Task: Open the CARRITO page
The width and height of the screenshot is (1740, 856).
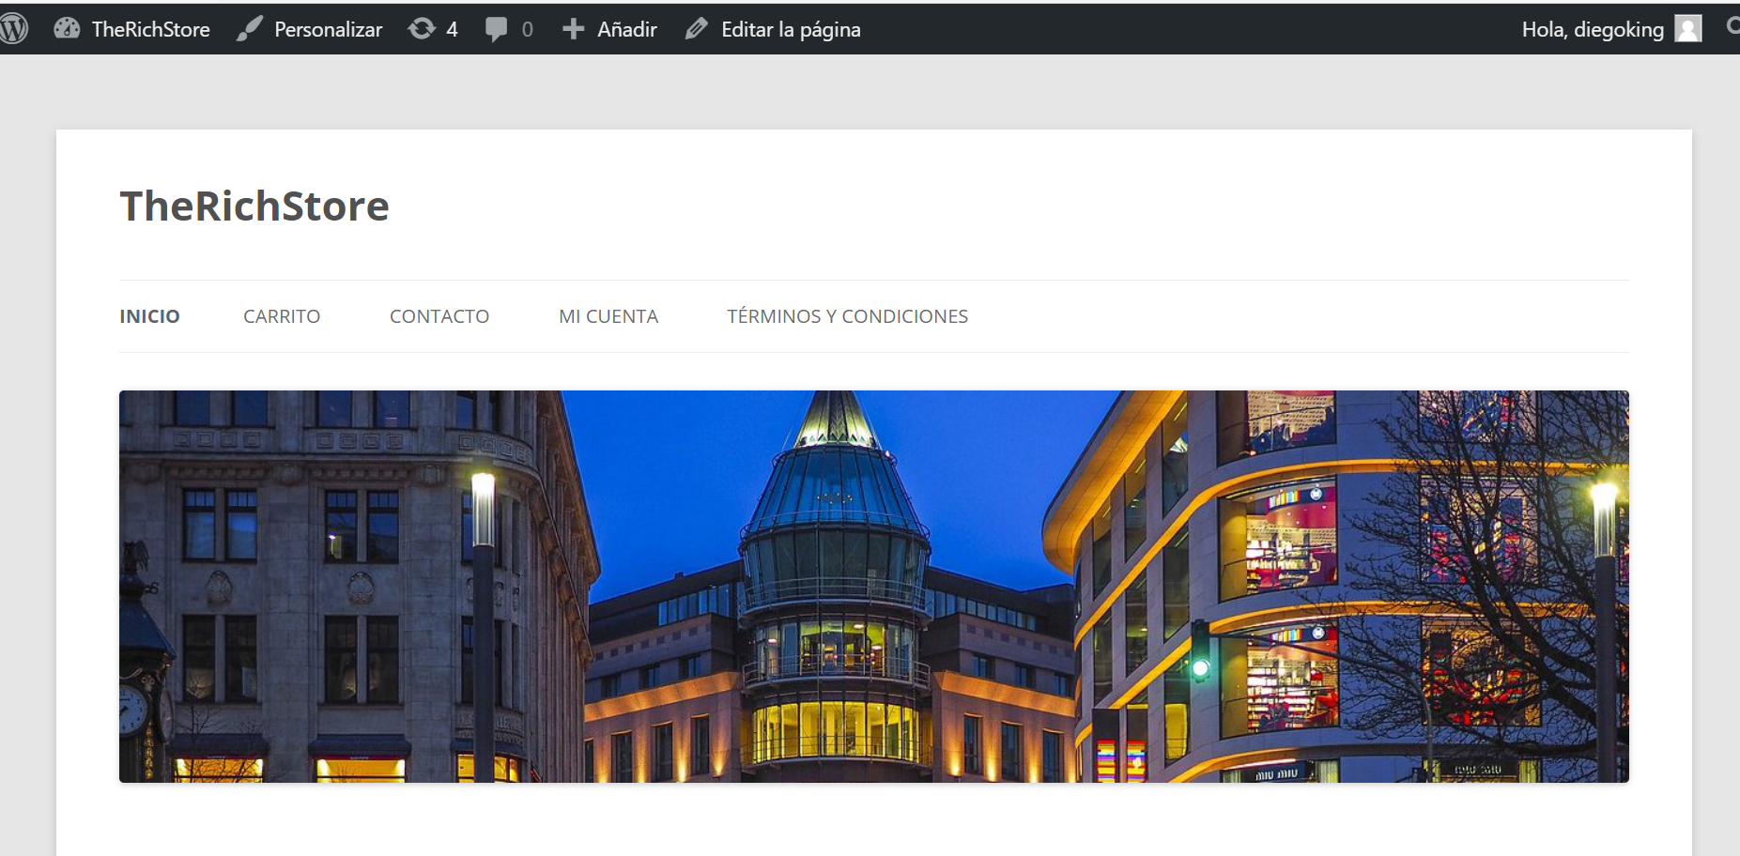Action: tap(282, 316)
